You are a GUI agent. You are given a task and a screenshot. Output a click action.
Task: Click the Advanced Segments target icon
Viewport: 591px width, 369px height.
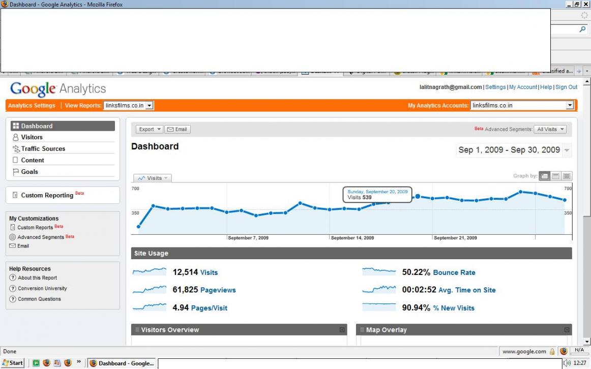click(12, 237)
